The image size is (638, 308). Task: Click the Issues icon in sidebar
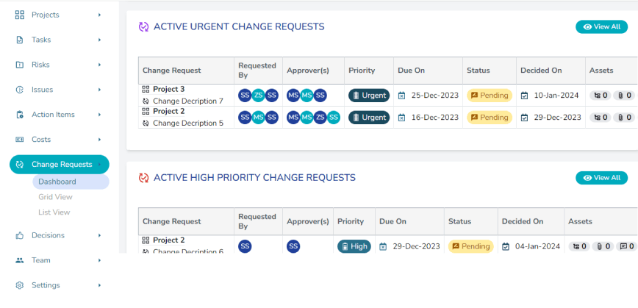tap(20, 90)
